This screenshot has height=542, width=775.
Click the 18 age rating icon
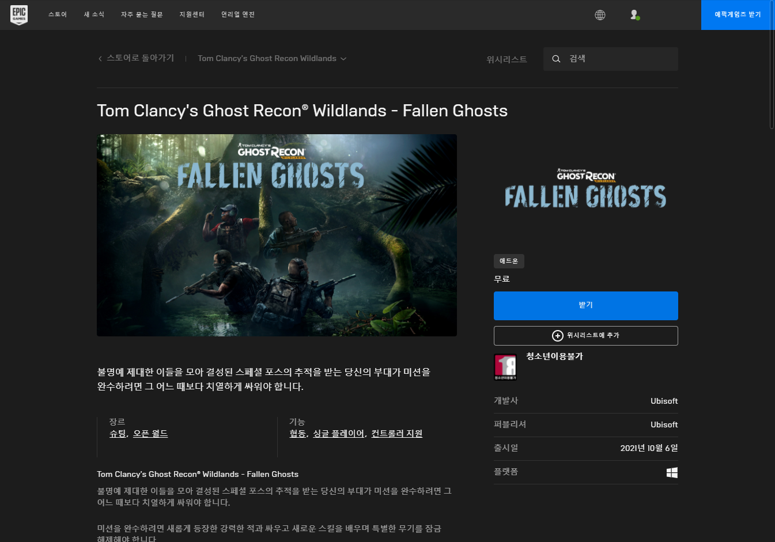click(x=505, y=367)
